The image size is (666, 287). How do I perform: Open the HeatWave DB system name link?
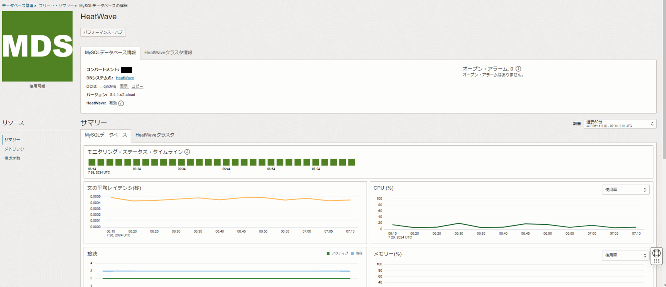[125, 78]
